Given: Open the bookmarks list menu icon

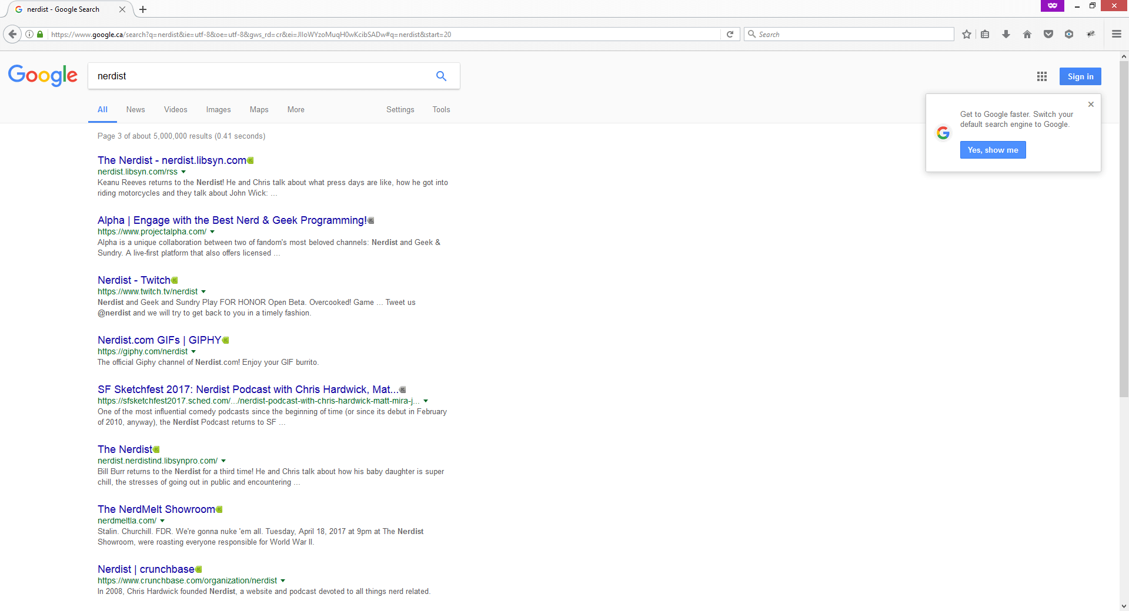Looking at the screenshot, I should click(985, 35).
